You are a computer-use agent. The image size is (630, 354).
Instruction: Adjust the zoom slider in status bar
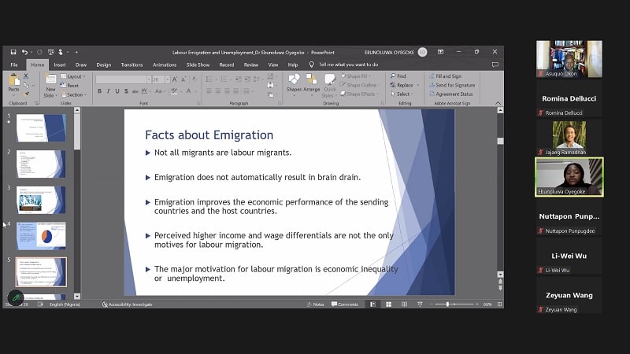click(448, 304)
